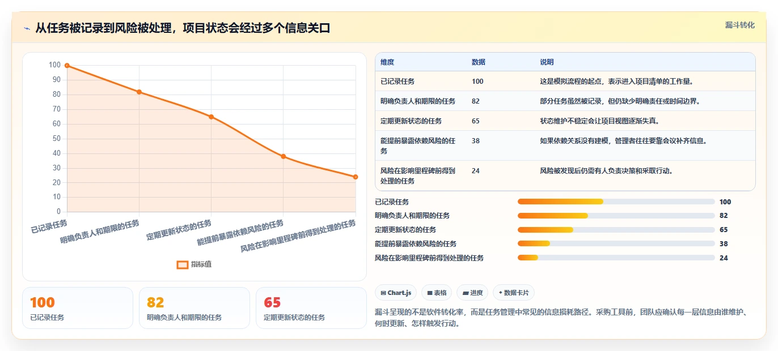778x351 pixels.
Task: Click the 能提前暴露依赖风险的任务 progress bar
Action: pos(616,244)
